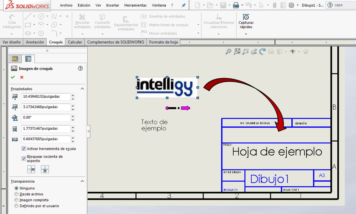This screenshot has height=214, width=356.
Task: Click Zoom to area icon
Action: click(237, 52)
